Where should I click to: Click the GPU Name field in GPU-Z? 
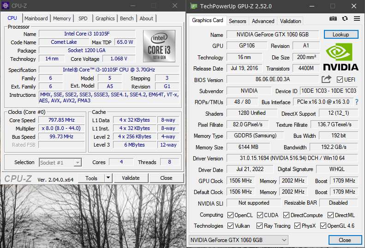click(273, 35)
